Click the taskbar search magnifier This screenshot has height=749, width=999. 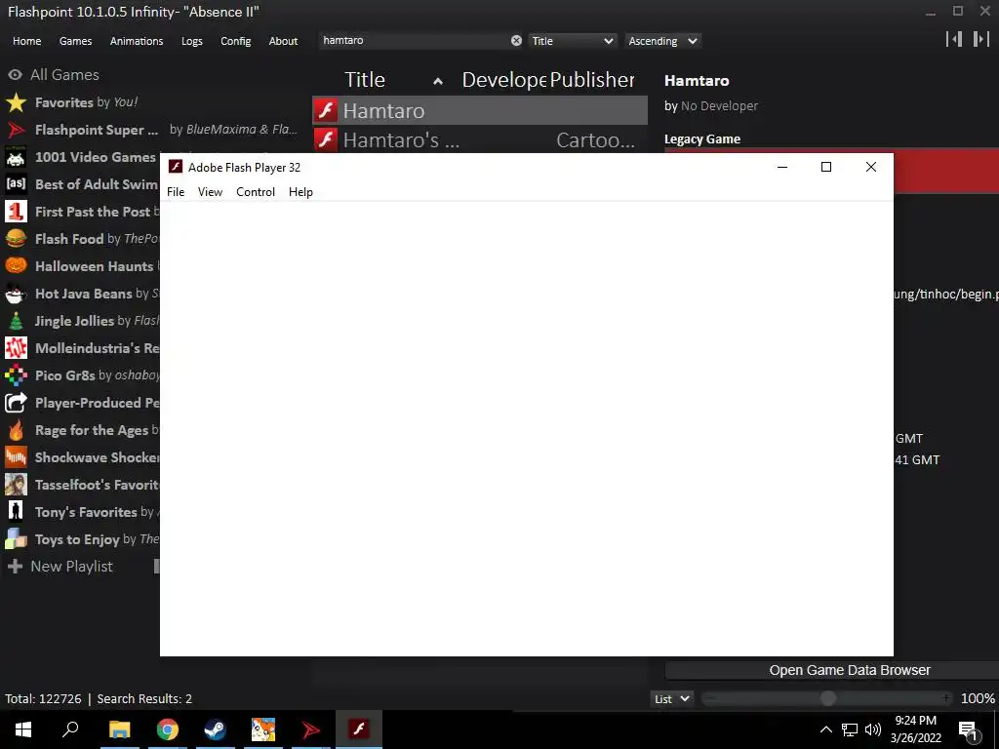[x=70, y=729]
